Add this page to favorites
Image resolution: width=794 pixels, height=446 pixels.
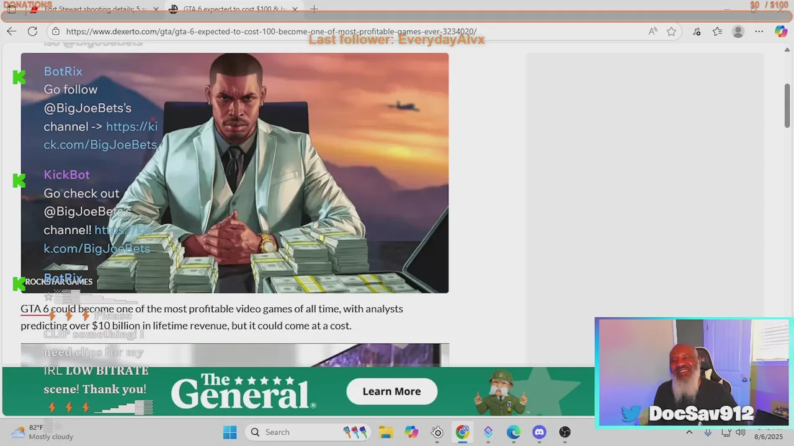click(671, 32)
